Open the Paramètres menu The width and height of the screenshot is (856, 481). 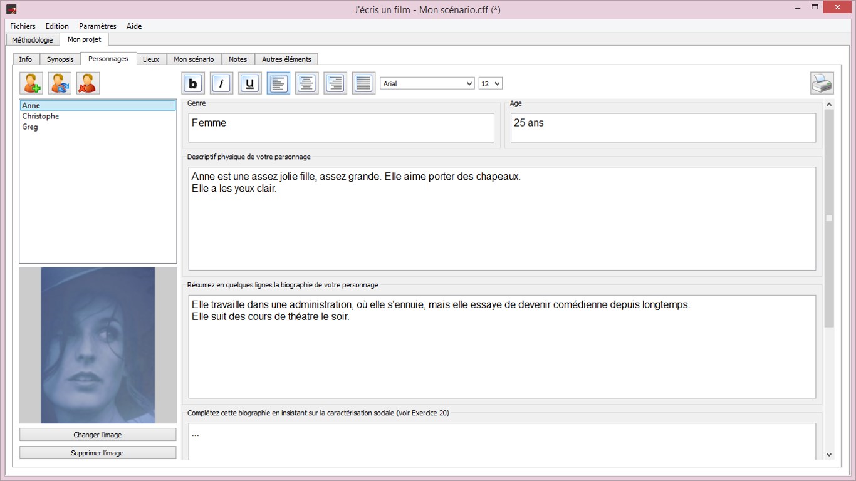(x=98, y=26)
